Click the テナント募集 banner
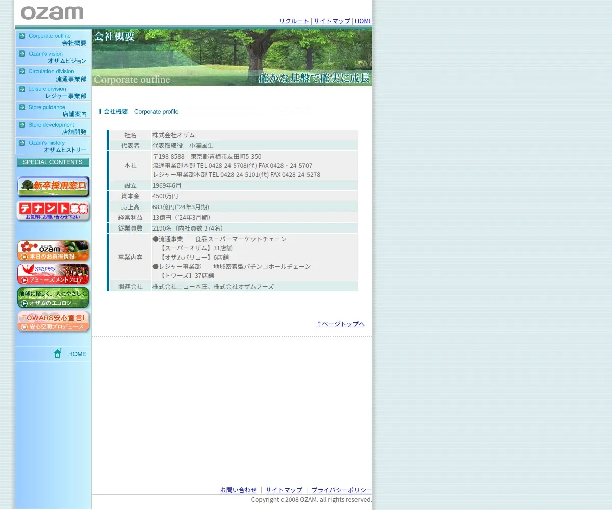 (x=53, y=211)
